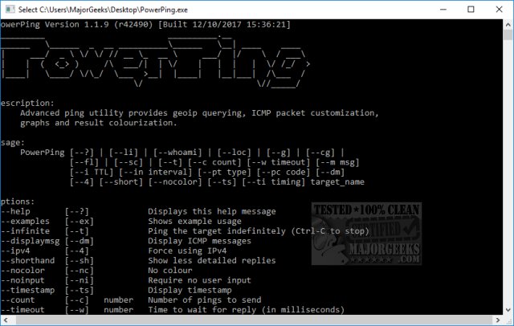514x326 pixels.
Task: Click the horizontal scrollbar right arrow
Action: 498,320
